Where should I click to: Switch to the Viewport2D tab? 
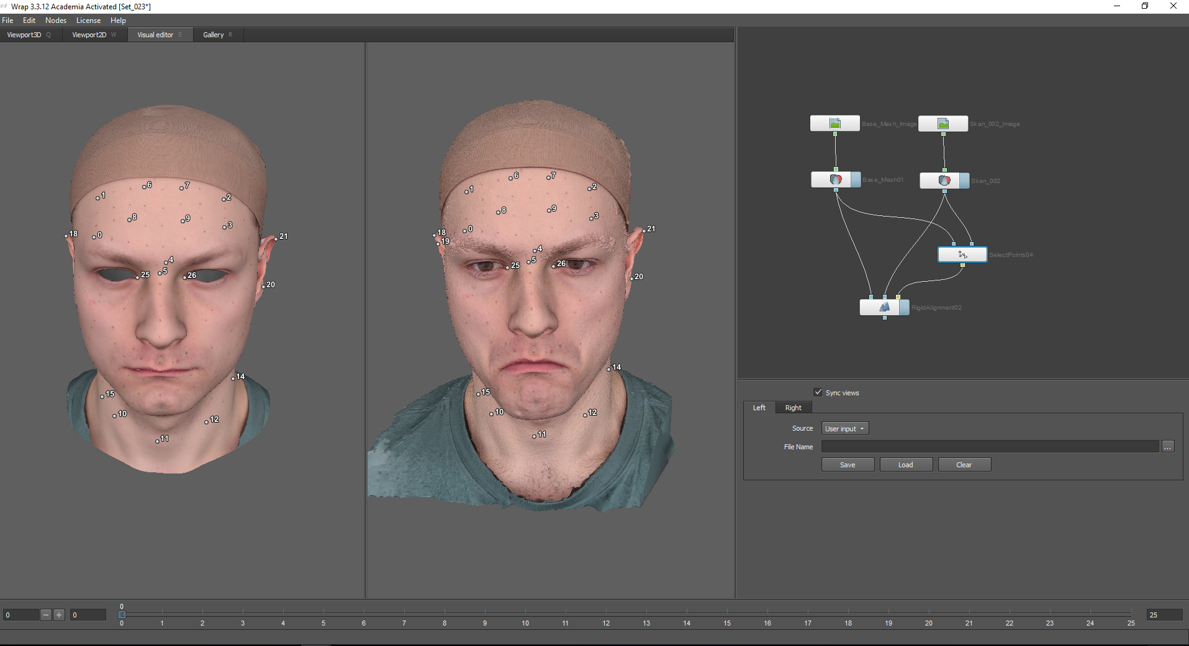[x=94, y=35]
